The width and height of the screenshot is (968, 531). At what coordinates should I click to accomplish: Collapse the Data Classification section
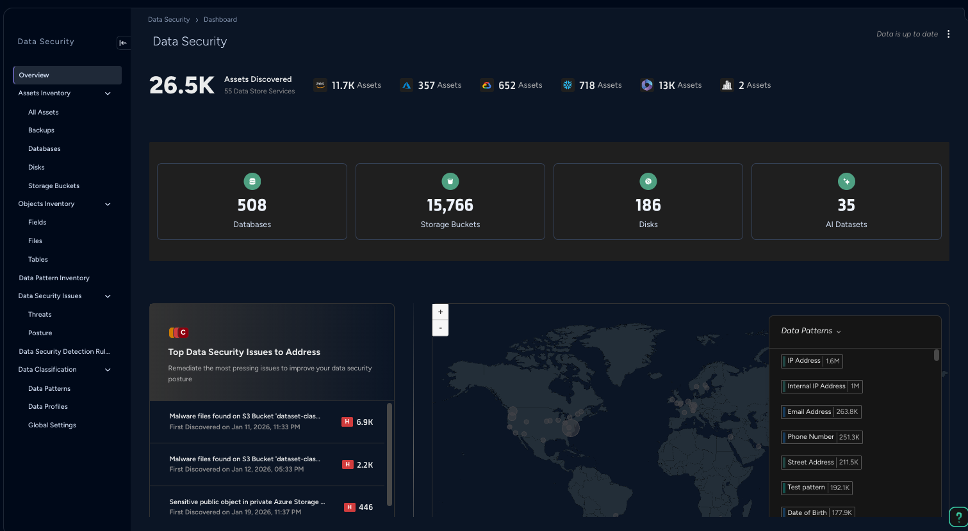tap(108, 370)
